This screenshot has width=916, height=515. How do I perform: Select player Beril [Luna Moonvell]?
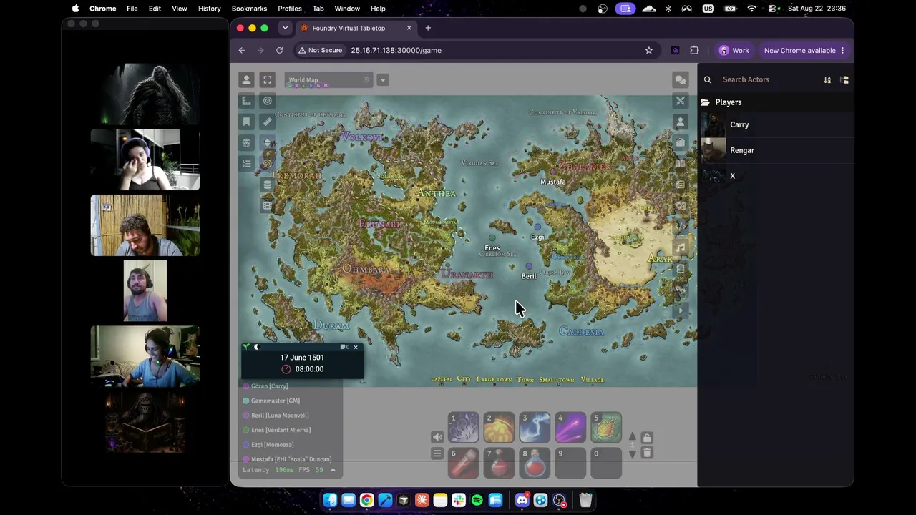pyautogui.click(x=280, y=416)
